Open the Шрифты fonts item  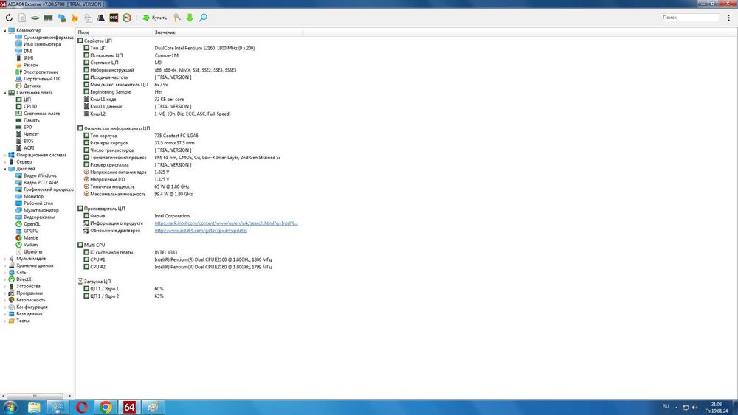tap(32, 251)
